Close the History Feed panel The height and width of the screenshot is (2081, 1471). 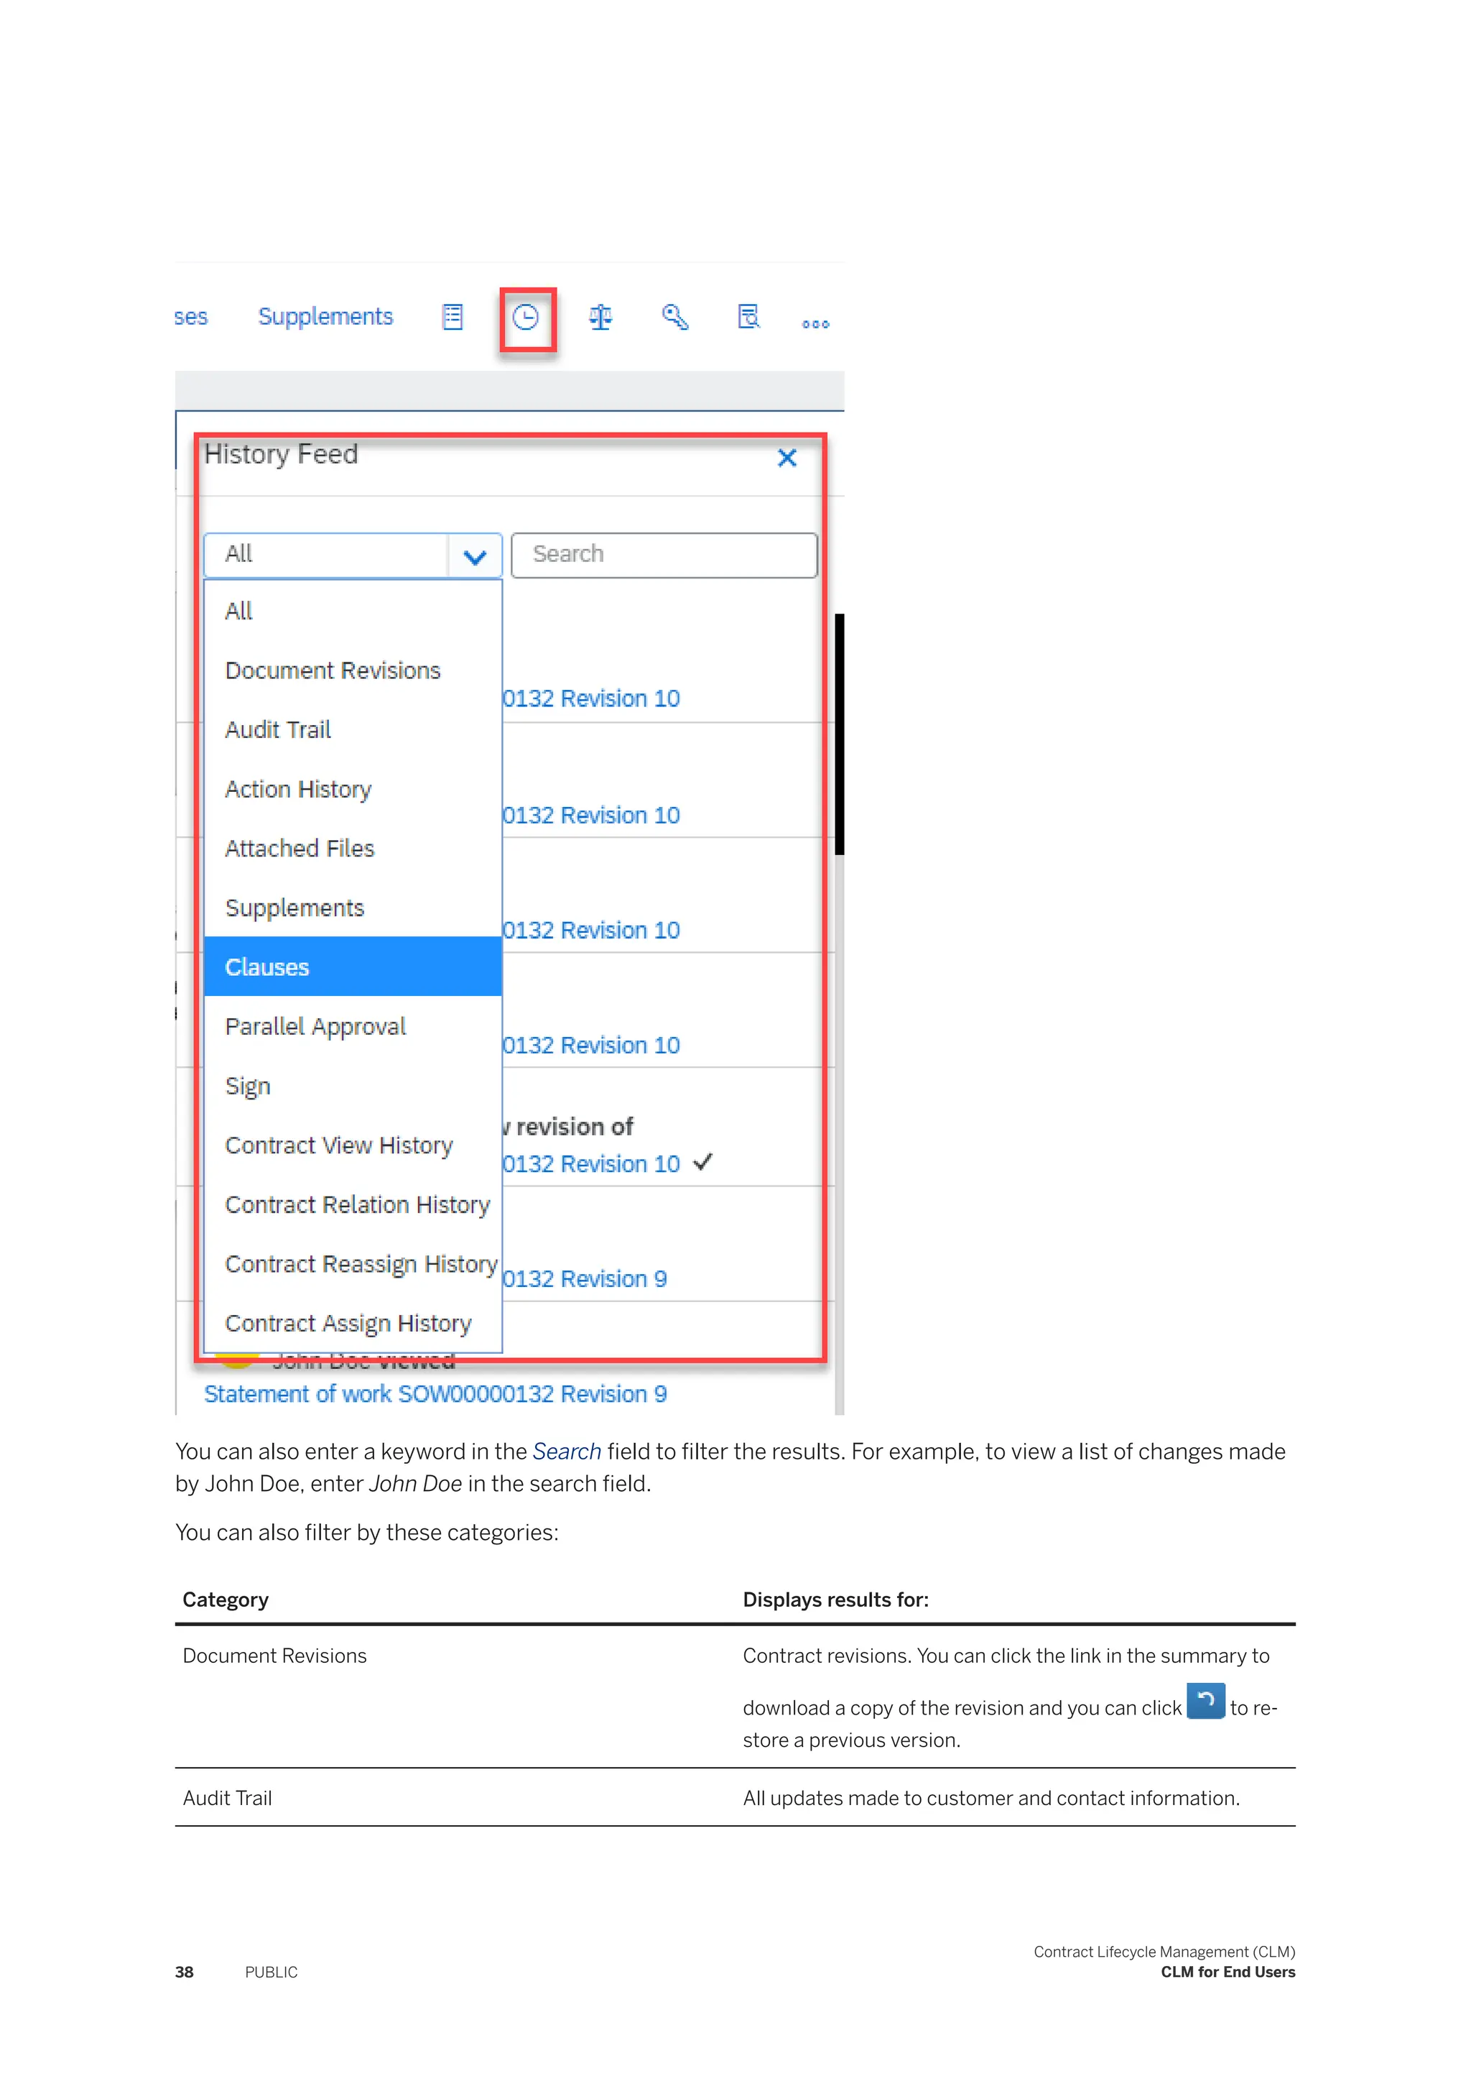(x=787, y=458)
